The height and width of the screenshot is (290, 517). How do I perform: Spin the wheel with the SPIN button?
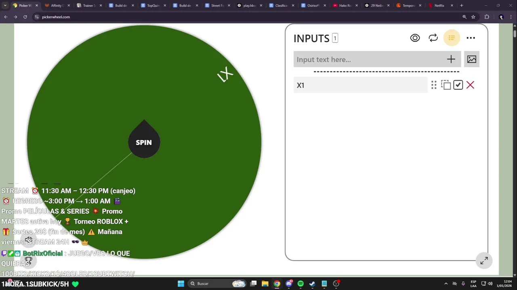144,142
